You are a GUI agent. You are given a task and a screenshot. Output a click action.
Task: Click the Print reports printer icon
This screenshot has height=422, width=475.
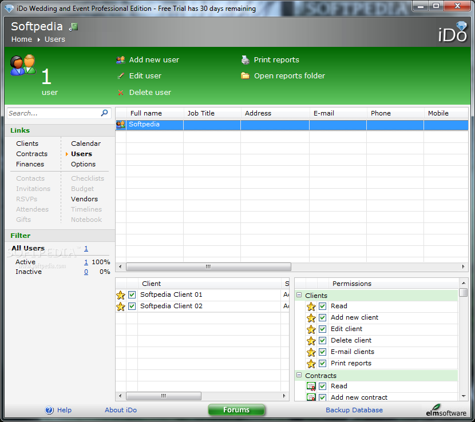pos(246,60)
